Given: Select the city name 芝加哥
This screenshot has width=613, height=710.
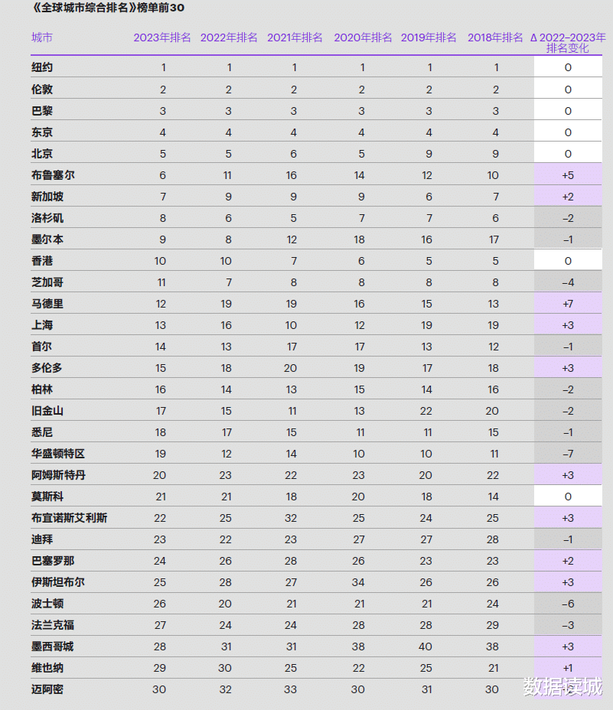Looking at the screenshot, I should [x=47, y=282].
